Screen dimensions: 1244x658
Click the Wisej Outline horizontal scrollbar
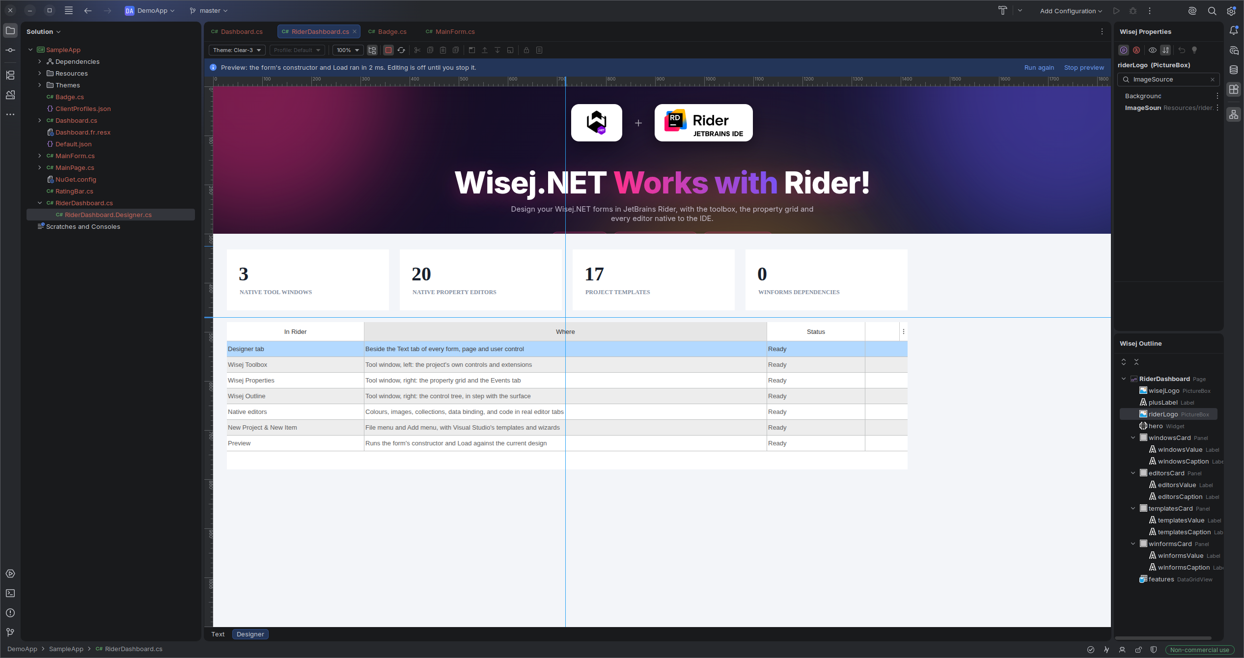pyautogui.click(x=1163, y=638)
